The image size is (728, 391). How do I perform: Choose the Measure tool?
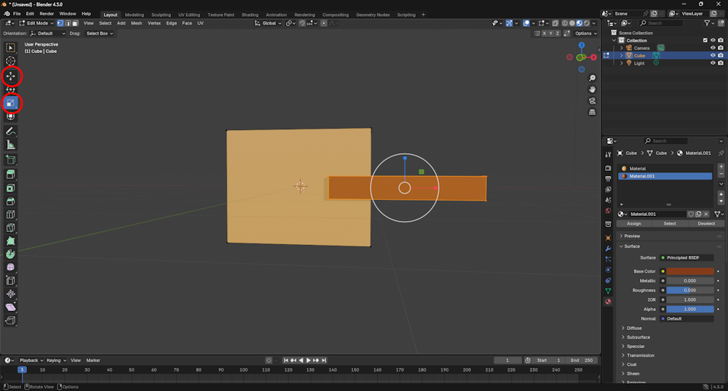(11, 145)
